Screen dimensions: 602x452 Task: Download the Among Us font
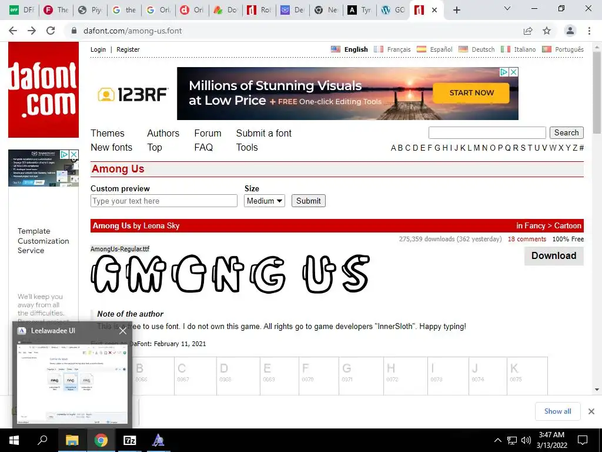pyautogui.click(x=554, y=255)
